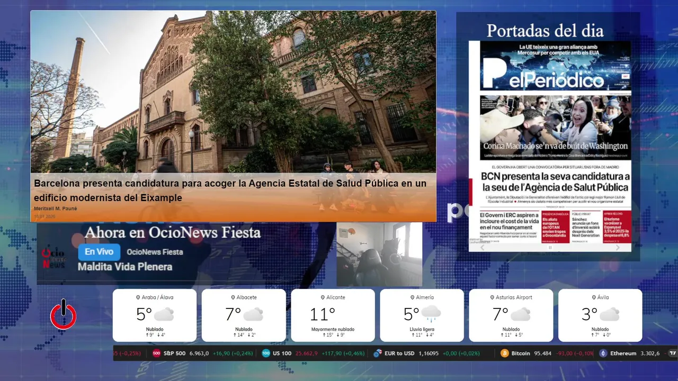Click the Almería location pin icon
This screenshot has width=678, height=381.
click(x=412, y=297)
